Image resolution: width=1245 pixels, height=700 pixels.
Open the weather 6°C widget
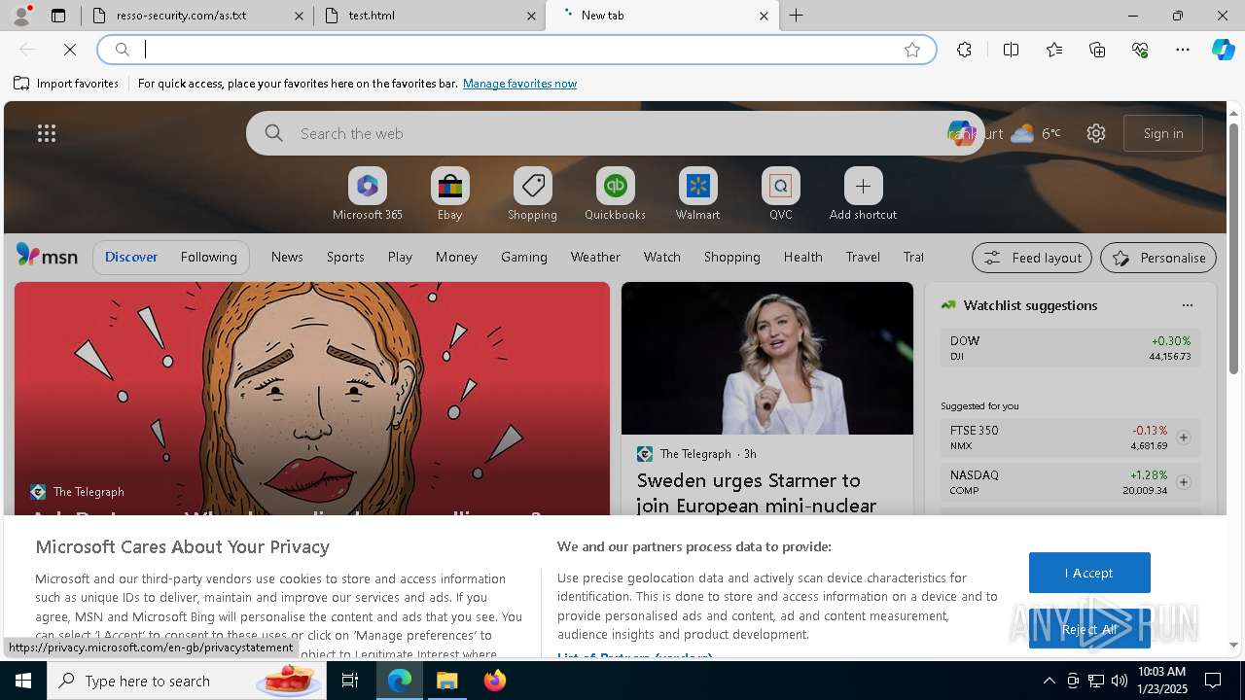(1036, 133)
